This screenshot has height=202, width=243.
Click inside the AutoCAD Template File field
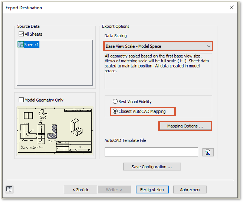coord(151,152)
